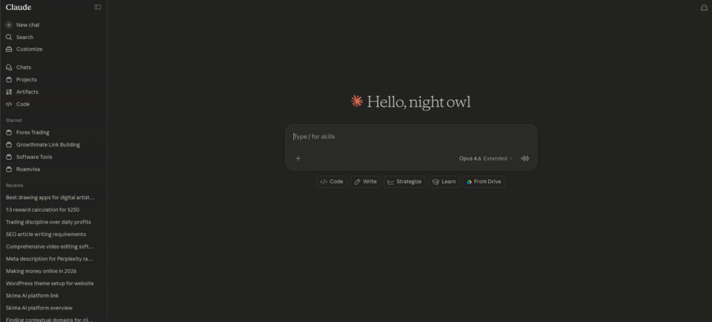Choose the Learn suggestion chip

coord(444,182)
